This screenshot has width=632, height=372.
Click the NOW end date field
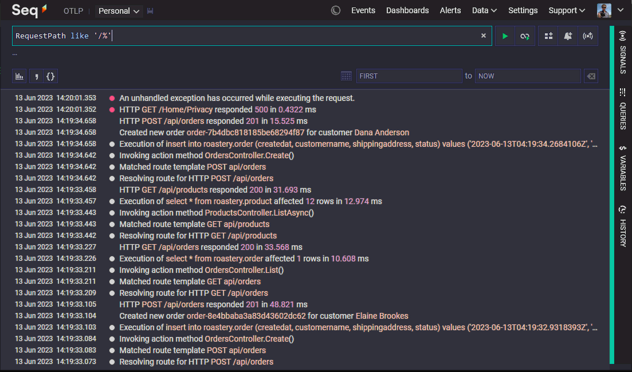tap(528, 76)
